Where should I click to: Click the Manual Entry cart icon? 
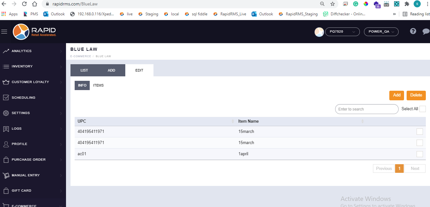coord(6,175)
